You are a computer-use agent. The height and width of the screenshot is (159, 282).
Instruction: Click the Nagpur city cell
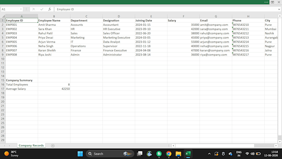pos(271,46)
